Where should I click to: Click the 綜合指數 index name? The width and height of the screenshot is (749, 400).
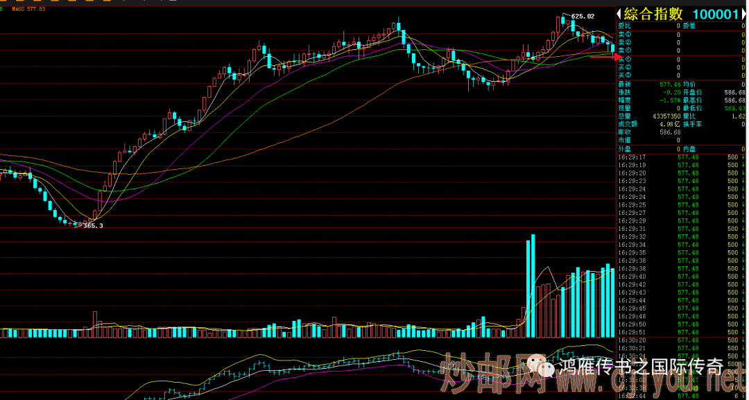tap(653, 14)
